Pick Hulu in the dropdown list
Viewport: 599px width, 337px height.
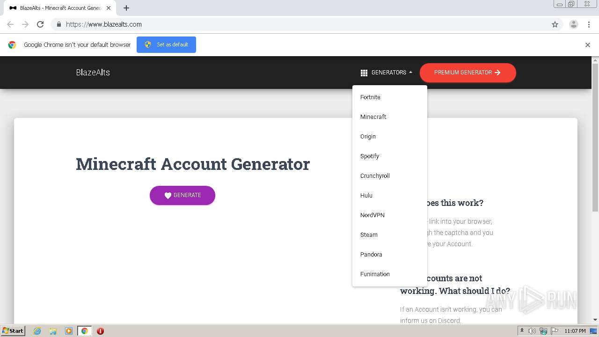[390, 196]
